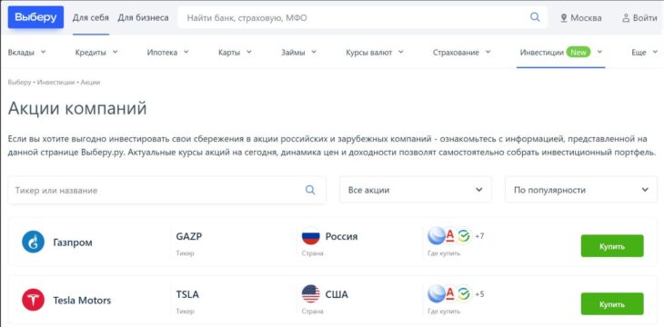
Task: Click the +7 more brokers indicator
Action: point(479,236)
